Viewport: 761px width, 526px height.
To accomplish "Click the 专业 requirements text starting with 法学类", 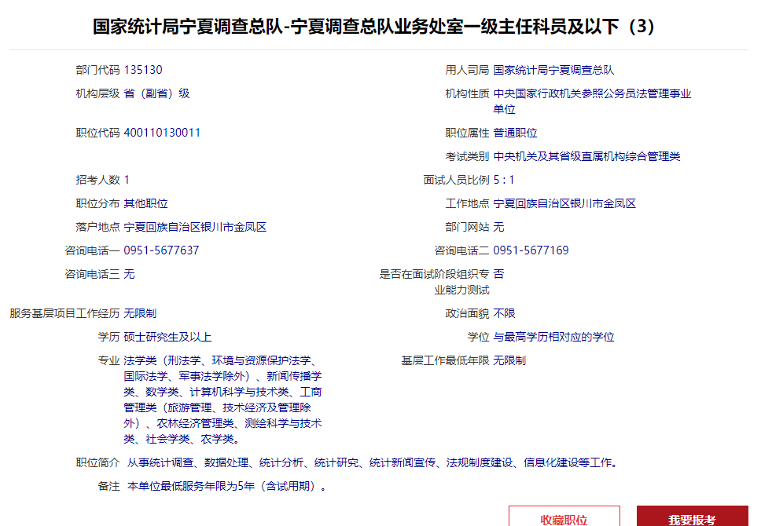I will pyautogui.click(x=222, y=400).
